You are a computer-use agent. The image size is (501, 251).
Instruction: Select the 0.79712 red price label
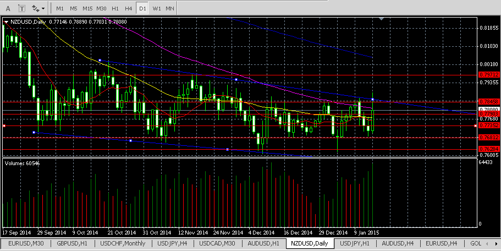(489, 74)
